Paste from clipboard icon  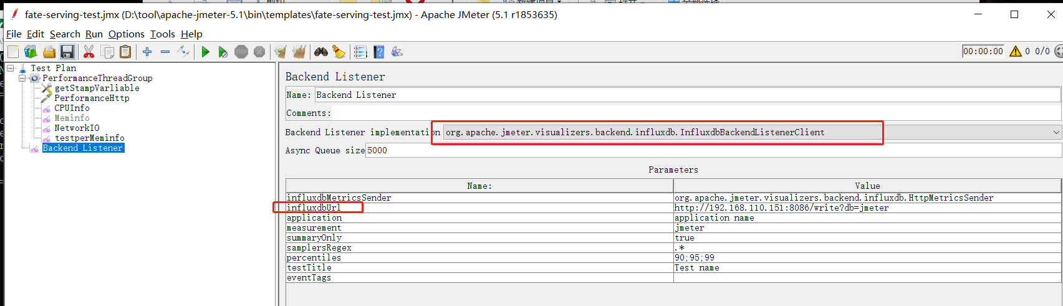(125, 52)
